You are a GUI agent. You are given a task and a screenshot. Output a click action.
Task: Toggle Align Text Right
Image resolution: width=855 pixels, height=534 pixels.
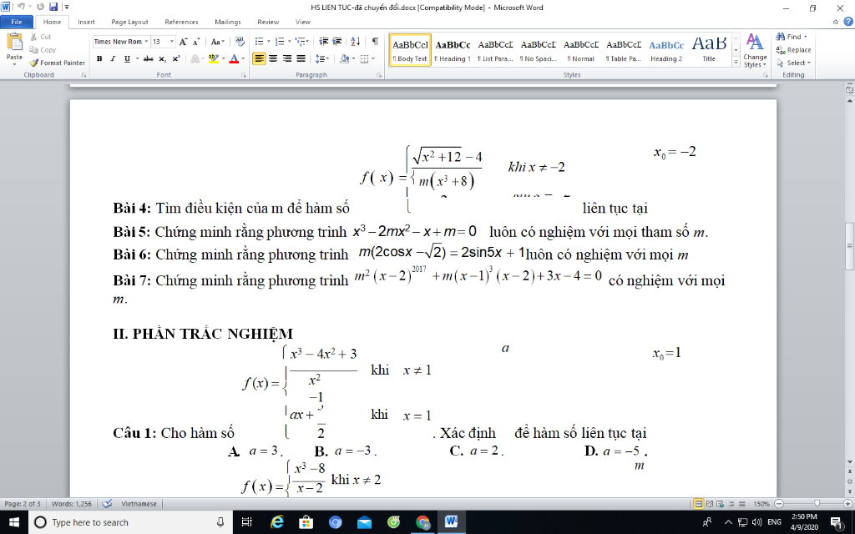[287, 58]
